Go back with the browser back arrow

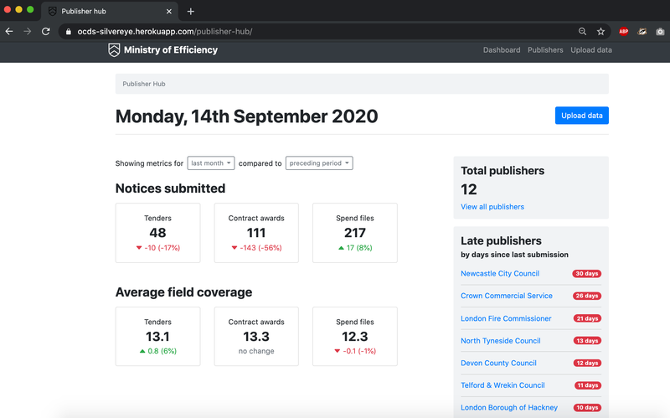[9, 31]
